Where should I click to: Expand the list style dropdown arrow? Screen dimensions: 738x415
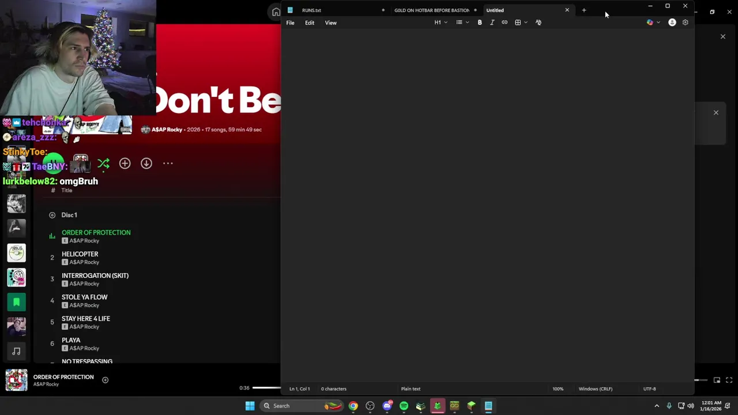click(467, 22)
